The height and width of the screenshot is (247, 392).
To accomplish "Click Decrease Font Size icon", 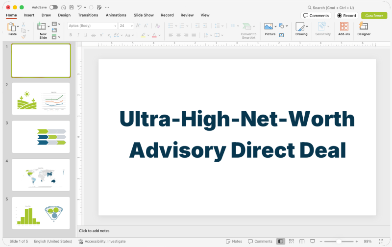I will [146, 25].
